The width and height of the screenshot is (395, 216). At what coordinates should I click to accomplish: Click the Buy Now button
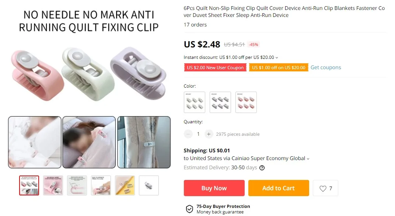coord(214,188)
